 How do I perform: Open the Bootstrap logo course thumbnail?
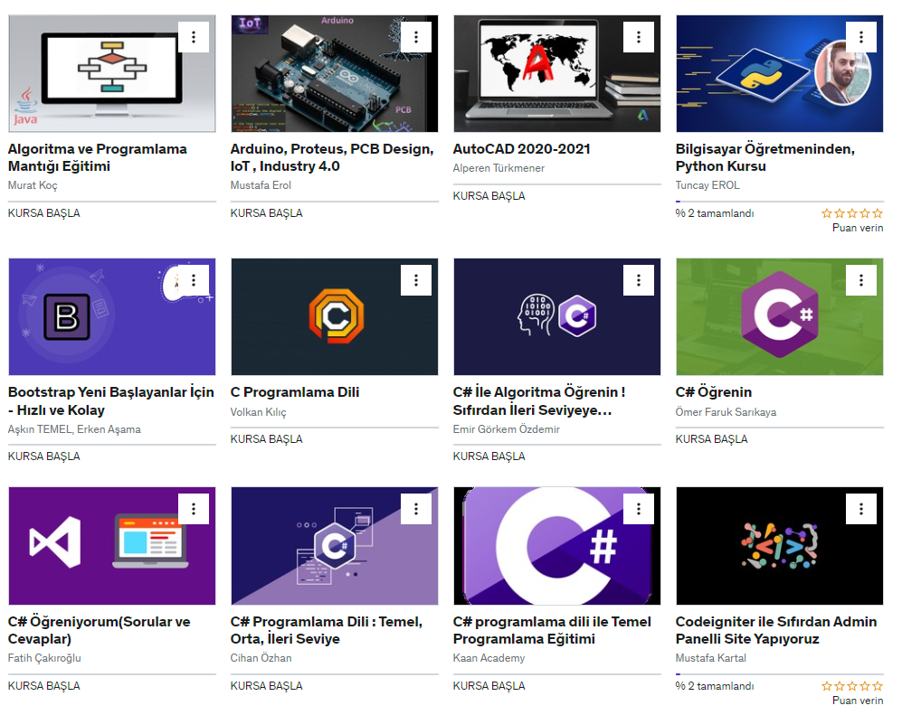112,316
